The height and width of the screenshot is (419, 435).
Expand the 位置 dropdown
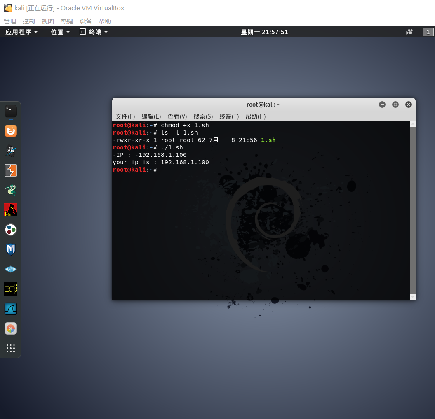click(x=60, y=32)
